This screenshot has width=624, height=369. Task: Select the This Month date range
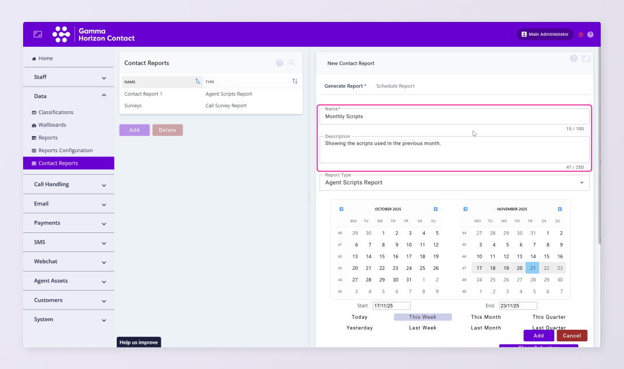(x=485, y=317)
